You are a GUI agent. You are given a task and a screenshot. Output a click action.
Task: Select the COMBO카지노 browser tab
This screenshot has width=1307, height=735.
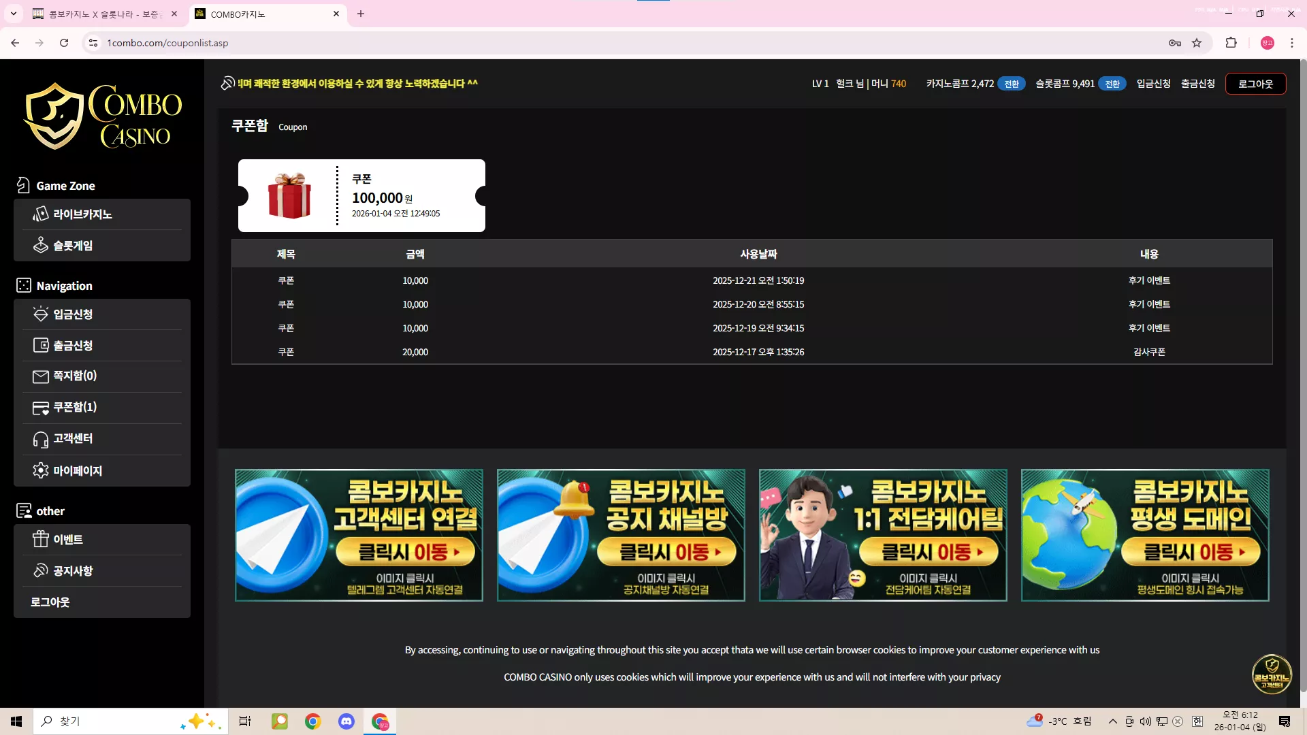268,14
